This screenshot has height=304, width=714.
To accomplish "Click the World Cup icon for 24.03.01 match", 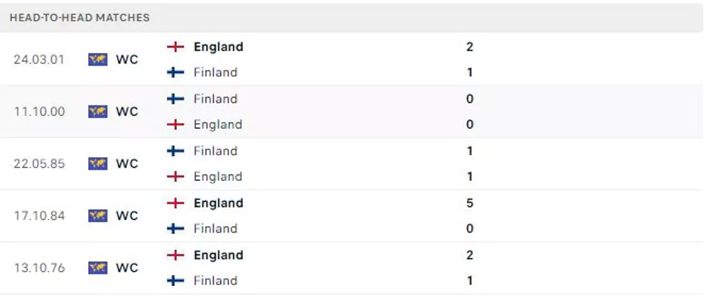I will 98,59.
